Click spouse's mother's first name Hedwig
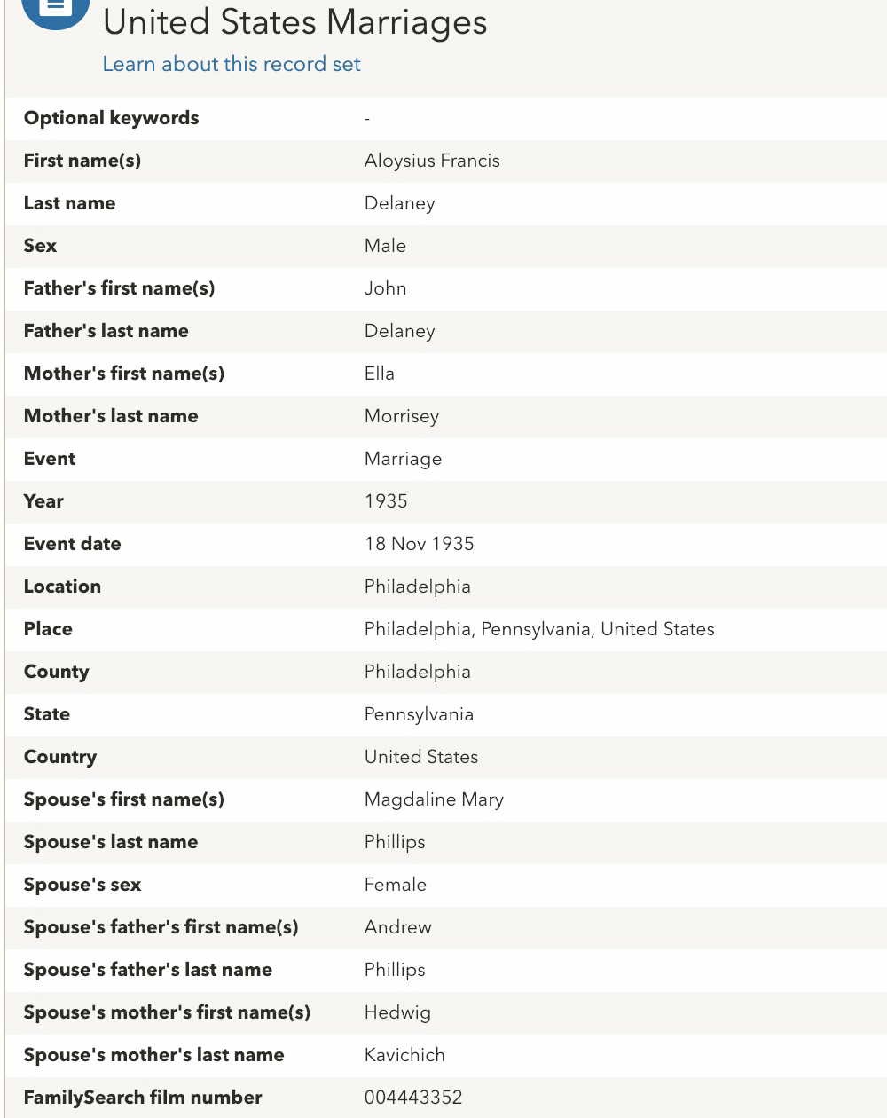This screenshot has height=1118, width=887. [397, 1012]
